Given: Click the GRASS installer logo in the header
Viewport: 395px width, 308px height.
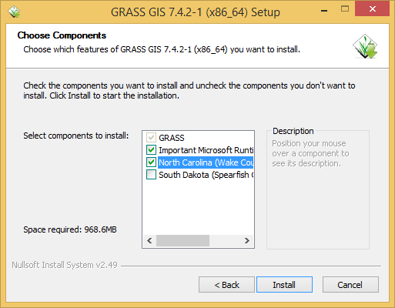Looking at the screenshot, I should (x=365, y=46).
